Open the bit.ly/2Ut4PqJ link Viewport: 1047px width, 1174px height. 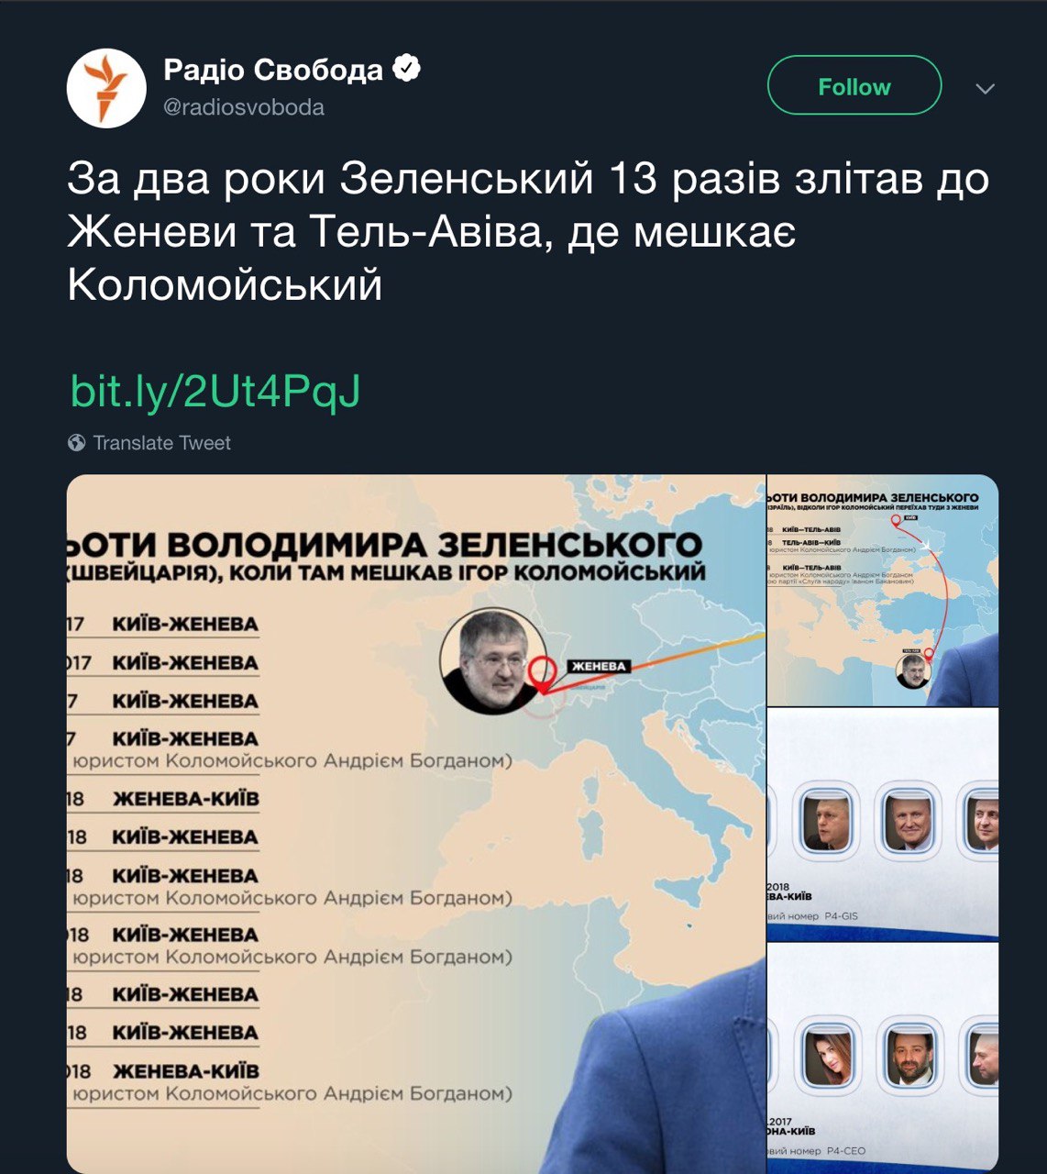(215, 391)
